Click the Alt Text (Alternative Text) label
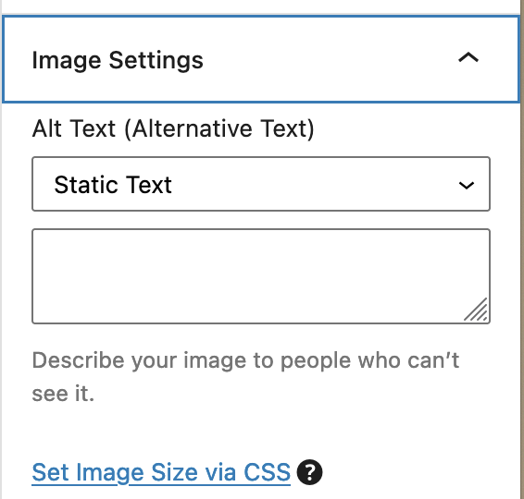The height and width of the screenshot is (499, 524). [x=173, y=128]
